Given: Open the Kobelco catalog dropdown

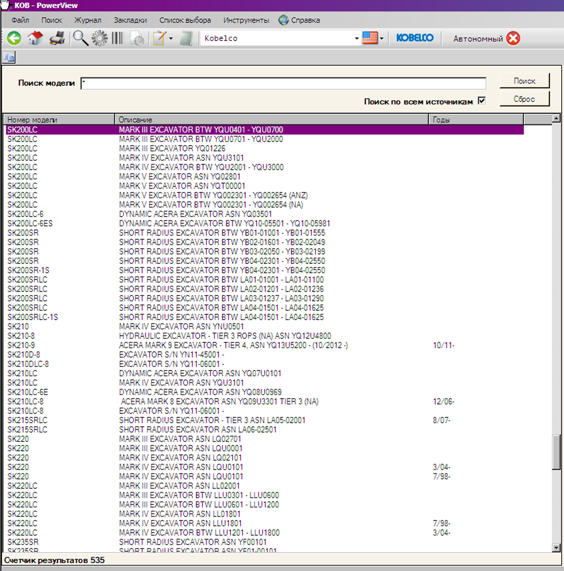Looking at the screenshot, I should (357, 38).
